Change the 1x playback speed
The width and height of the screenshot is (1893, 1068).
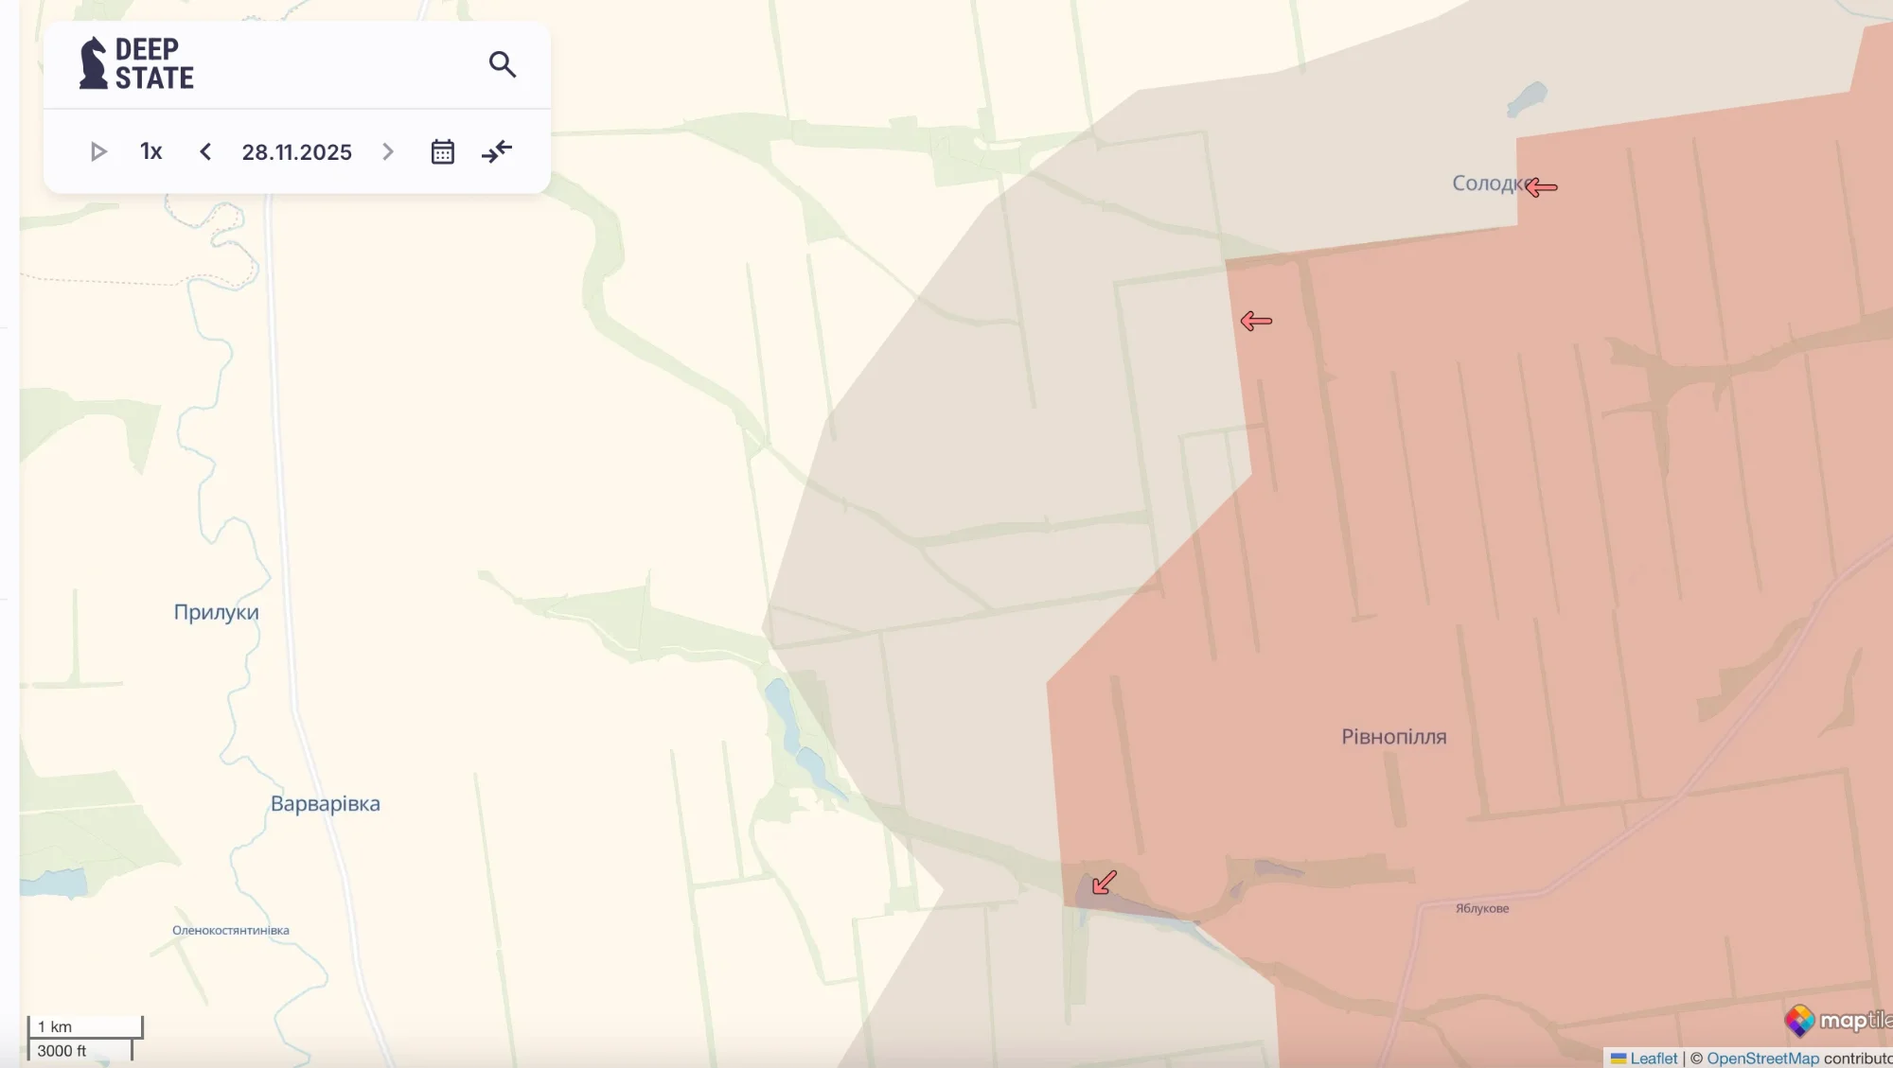click(x=150, y=151)
